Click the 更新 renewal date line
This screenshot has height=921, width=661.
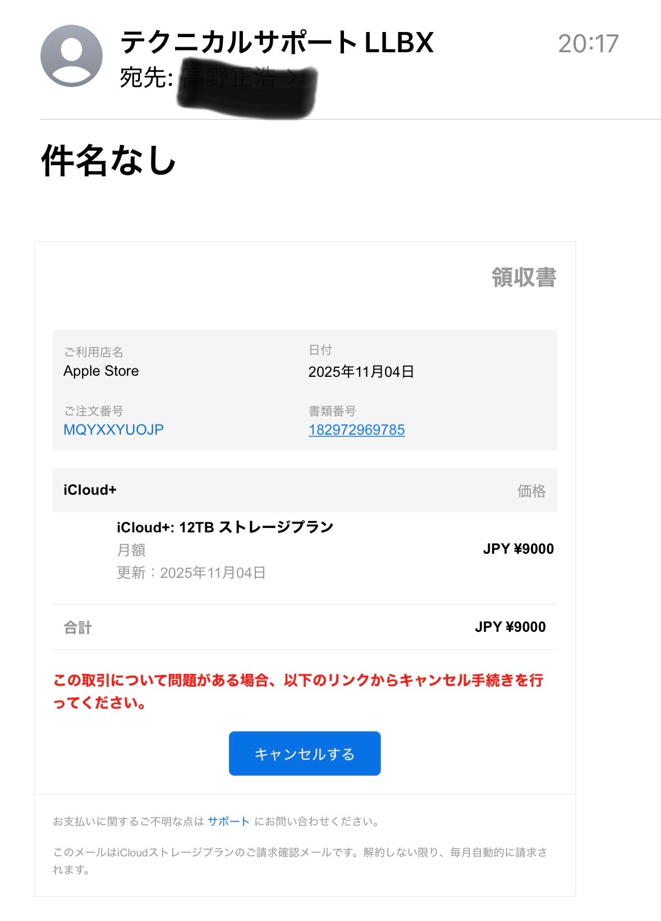pyautogui.click(x=191, y=573)
